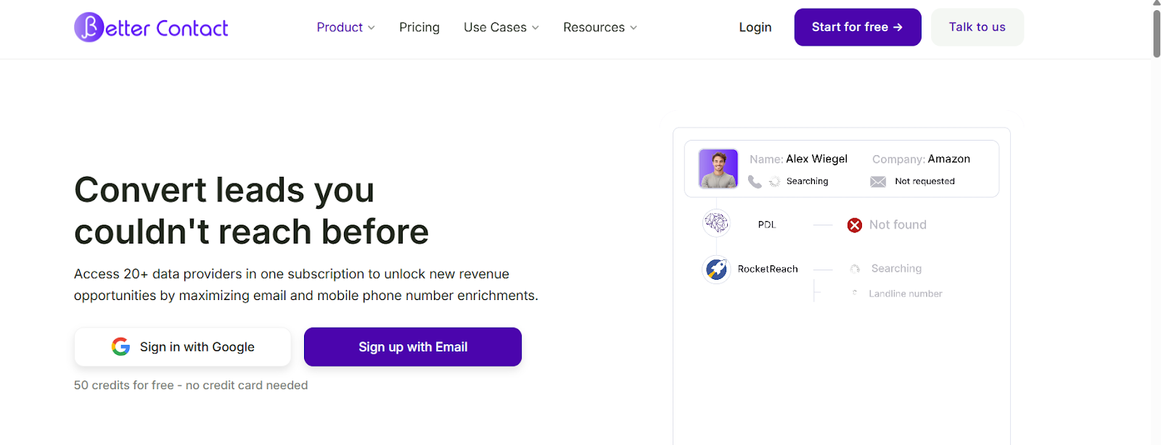Click the searching spinner beside RocketReach
The height and width of the screenshot is (445, 1161).
click(855, 268)
